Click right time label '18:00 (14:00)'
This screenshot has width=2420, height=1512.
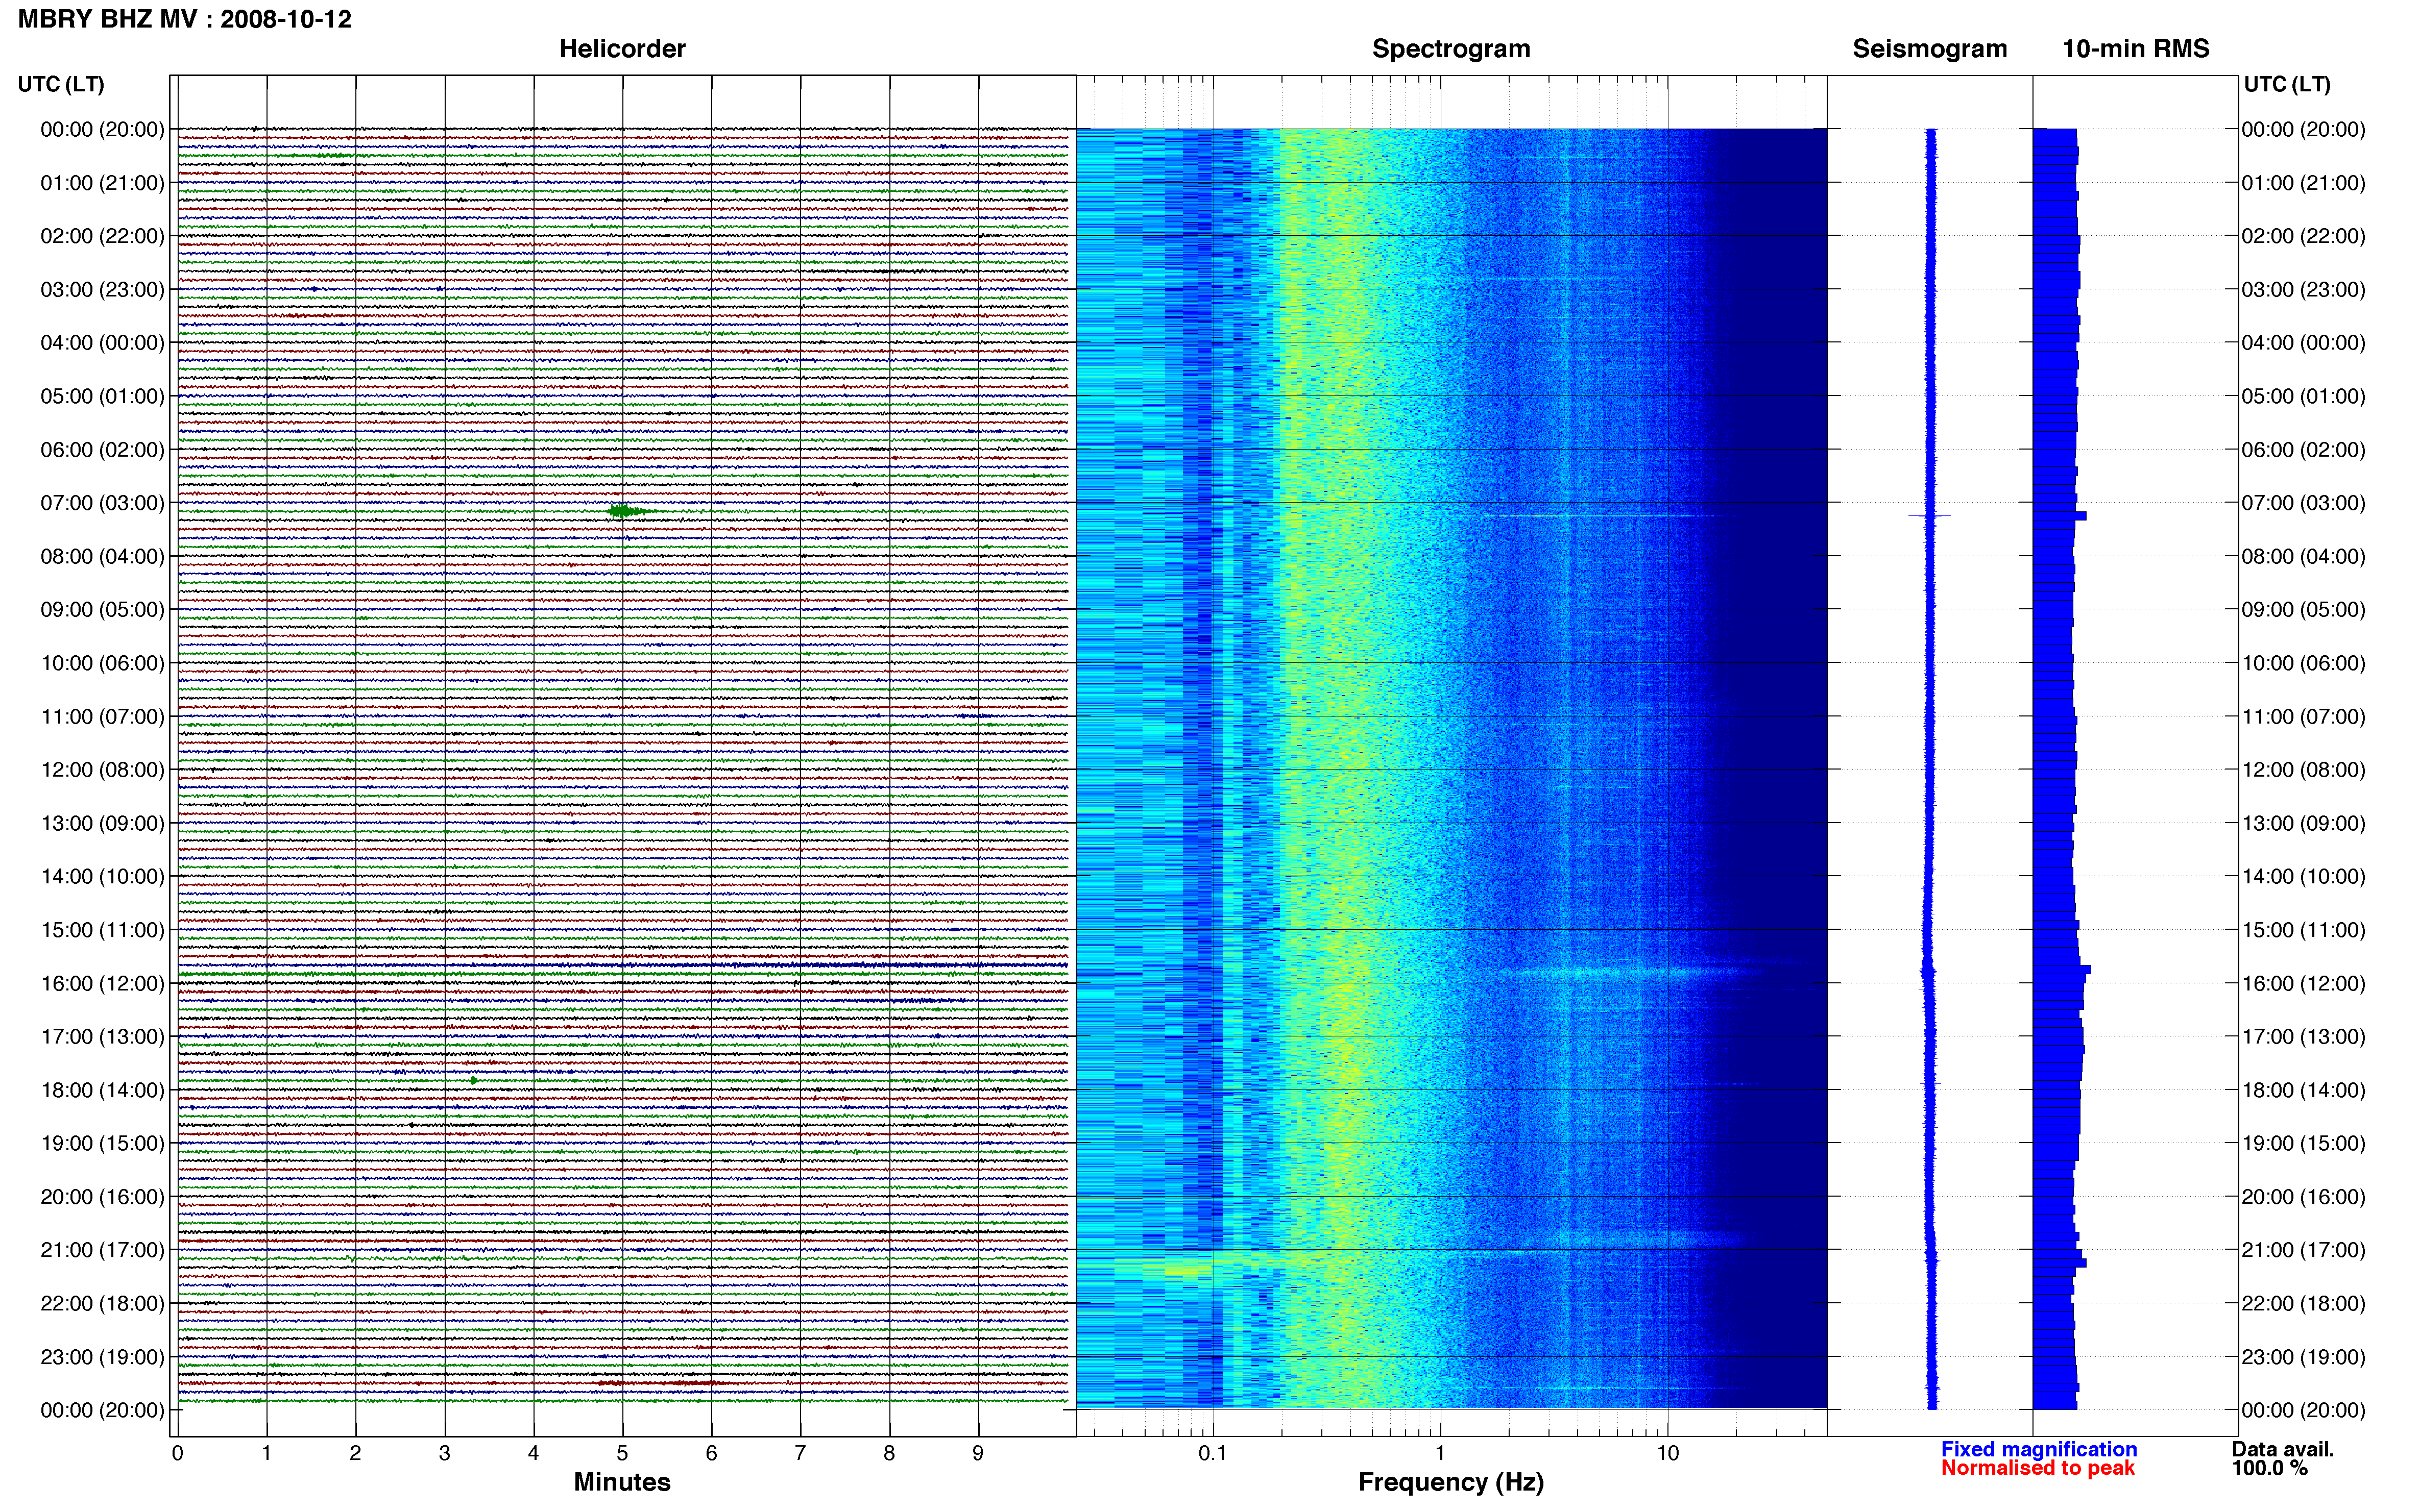click(2303, 1090)
